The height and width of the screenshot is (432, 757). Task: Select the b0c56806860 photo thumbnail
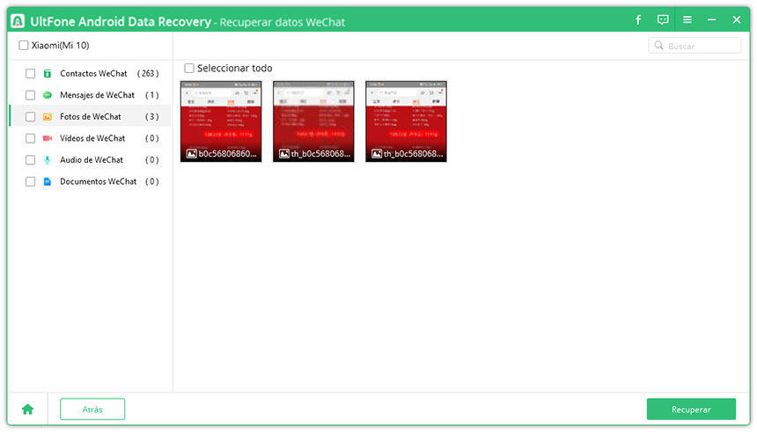tap(221, 121)
